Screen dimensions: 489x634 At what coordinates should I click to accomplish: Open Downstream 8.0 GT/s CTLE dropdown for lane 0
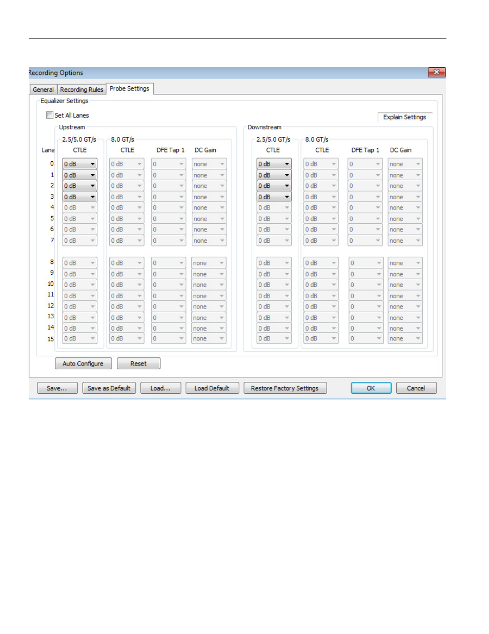[321, 164]
